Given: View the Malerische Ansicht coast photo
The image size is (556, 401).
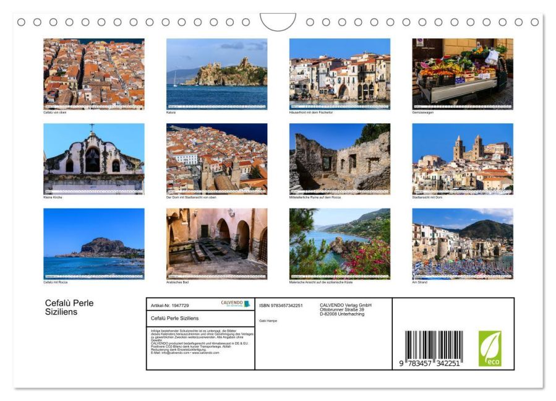Looking at the screenshot, I should [340, 243].
